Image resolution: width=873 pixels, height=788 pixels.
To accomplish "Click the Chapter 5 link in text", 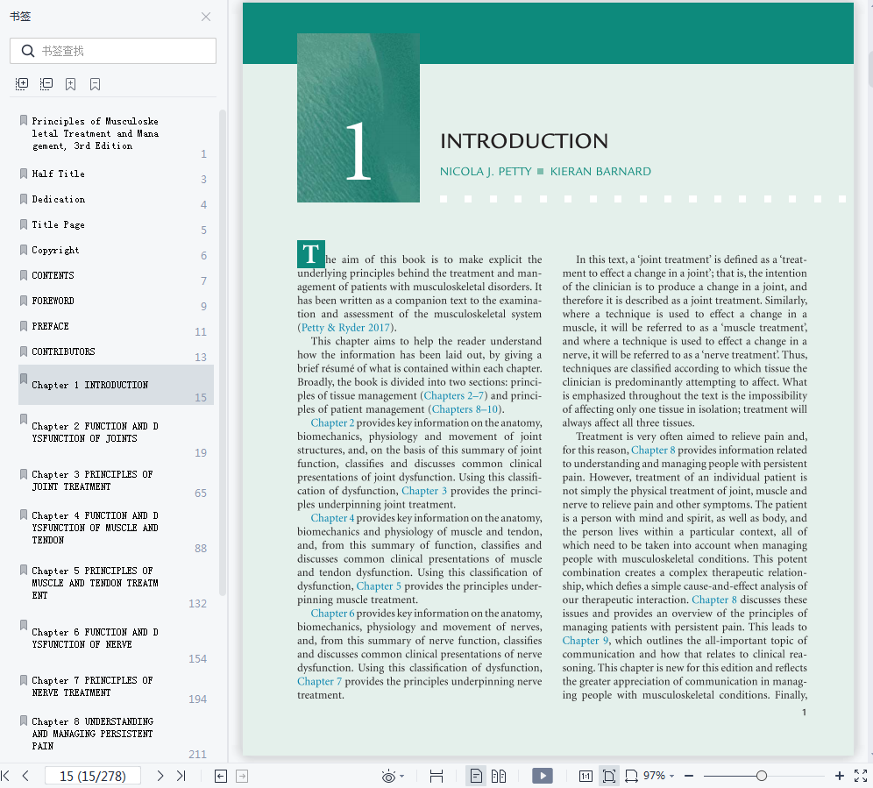I will point(379,586).
